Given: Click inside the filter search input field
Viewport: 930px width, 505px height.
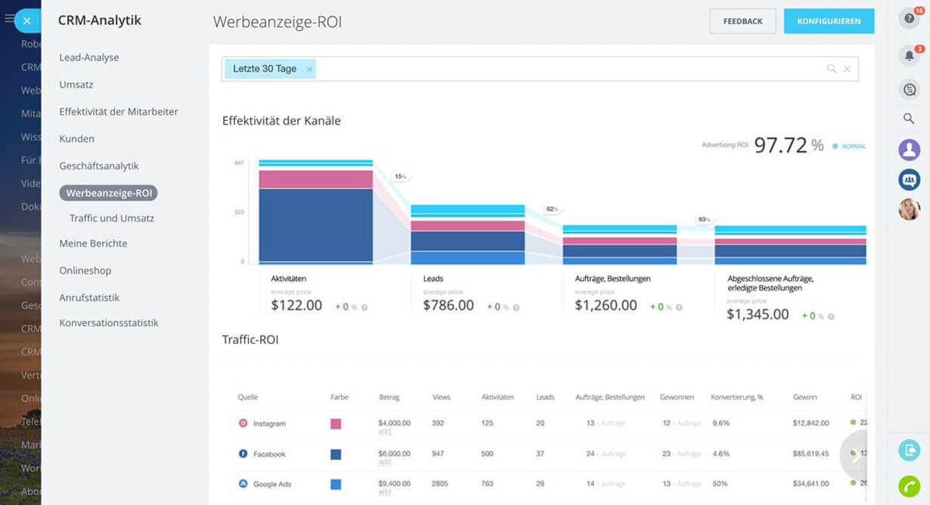Looking at the screenshot, I should (x=567, y=69).
